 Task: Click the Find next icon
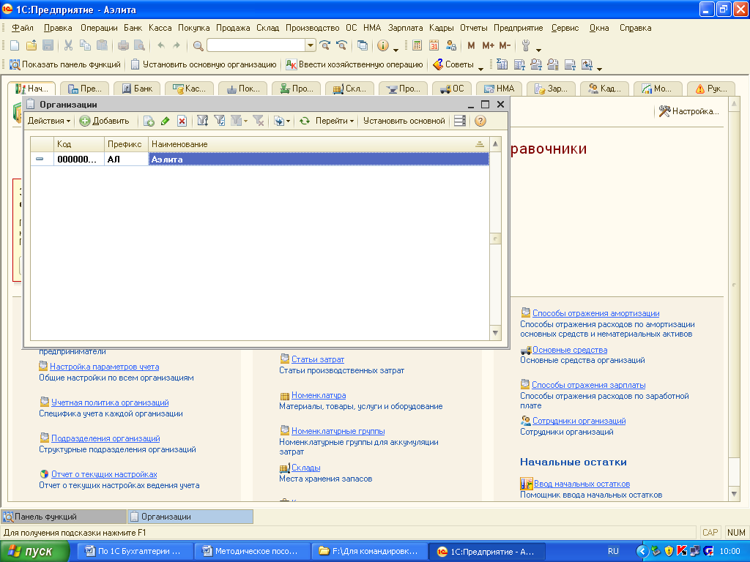coord(325,45)
